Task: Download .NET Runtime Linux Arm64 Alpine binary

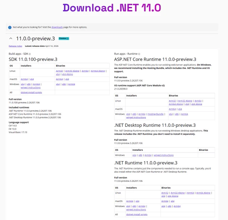Action: pyautogui.click(x=203, y=193)
